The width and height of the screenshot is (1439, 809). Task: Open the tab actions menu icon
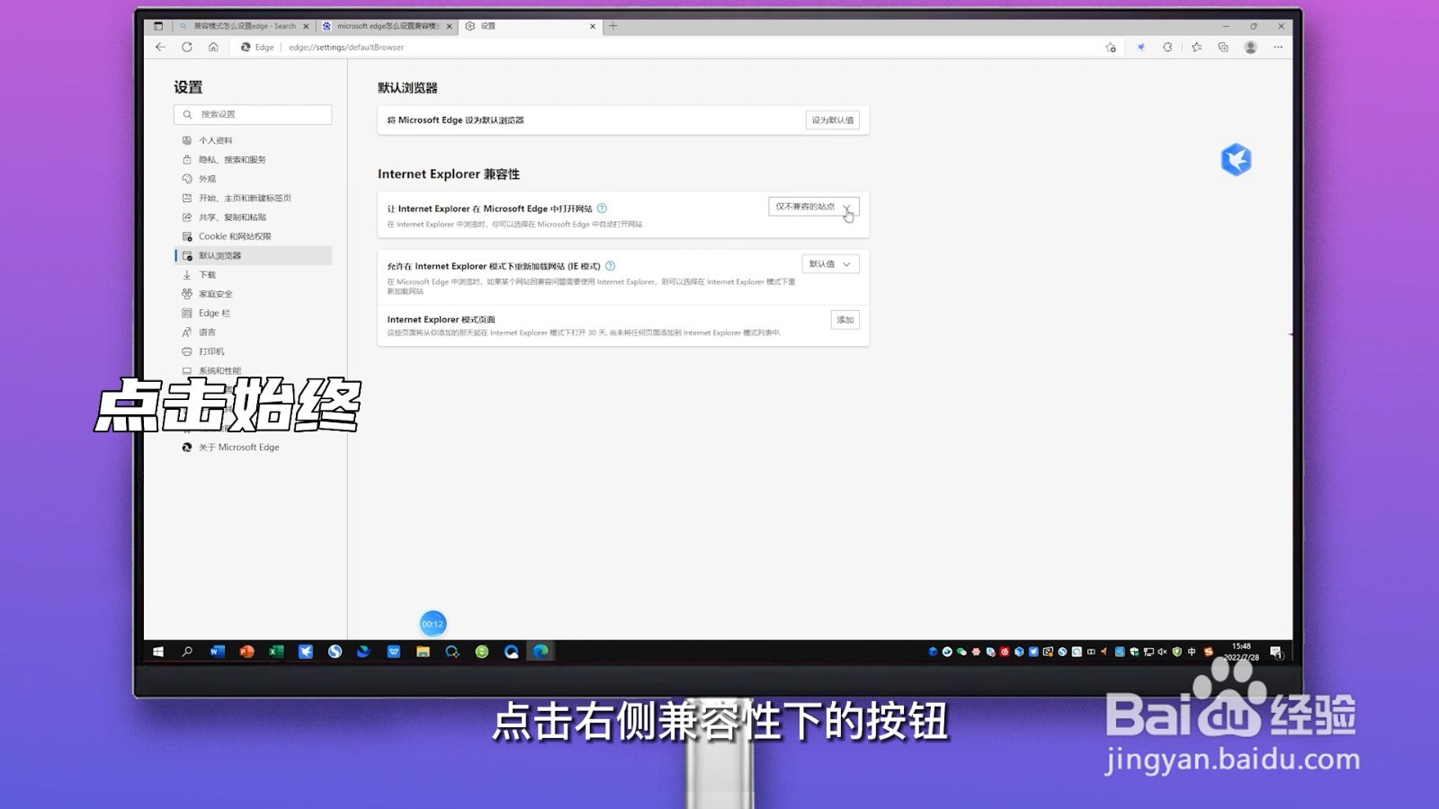coord(158,26)
